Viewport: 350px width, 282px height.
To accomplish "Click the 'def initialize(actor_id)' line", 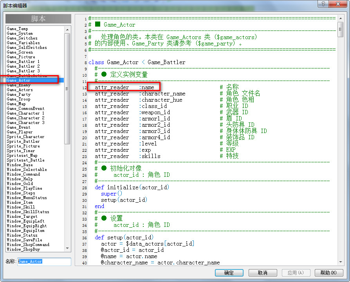I will click(x=132, y=187).
